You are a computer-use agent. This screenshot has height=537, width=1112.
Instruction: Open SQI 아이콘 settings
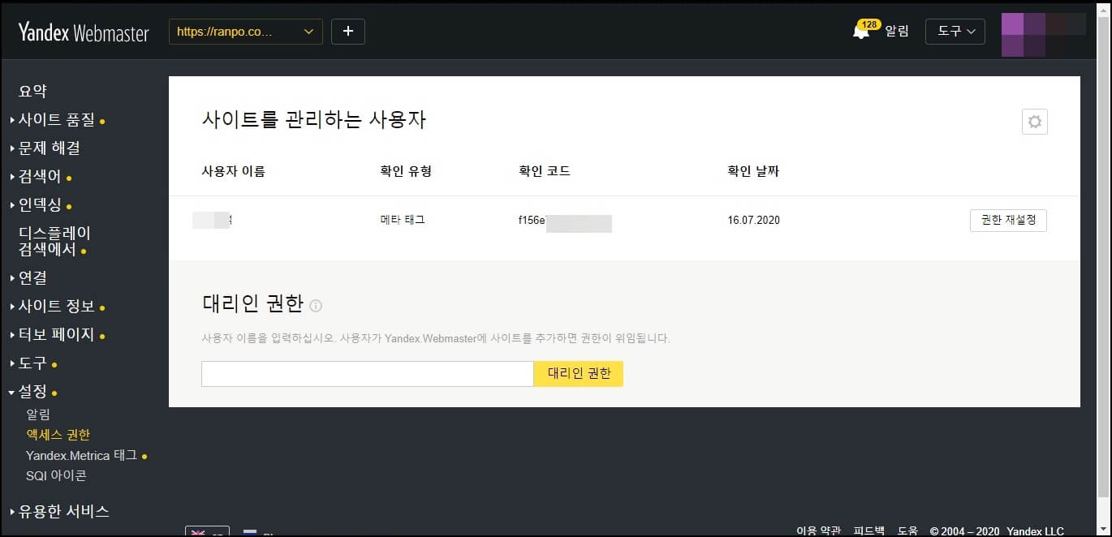click(x=56, y=476)
